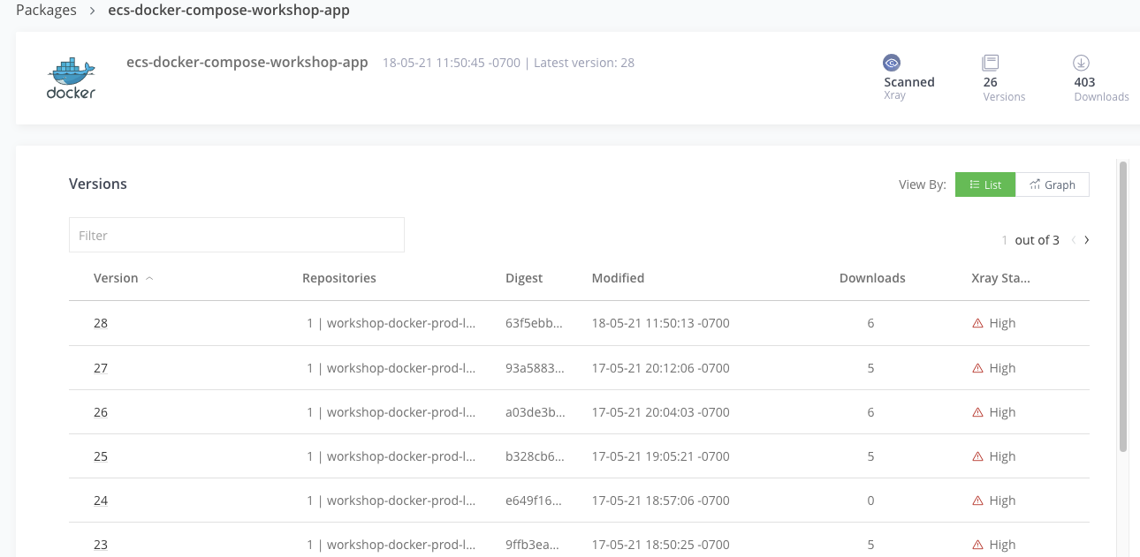Click the Xray Scanned eye icon
This screenshot has height=557, width=1140.
click(x=892, y=63)
